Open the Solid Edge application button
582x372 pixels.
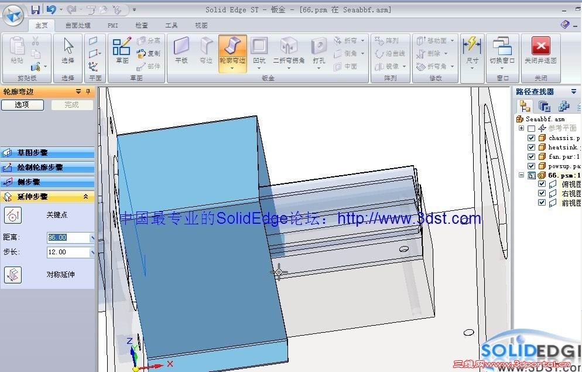click(13, 15)
